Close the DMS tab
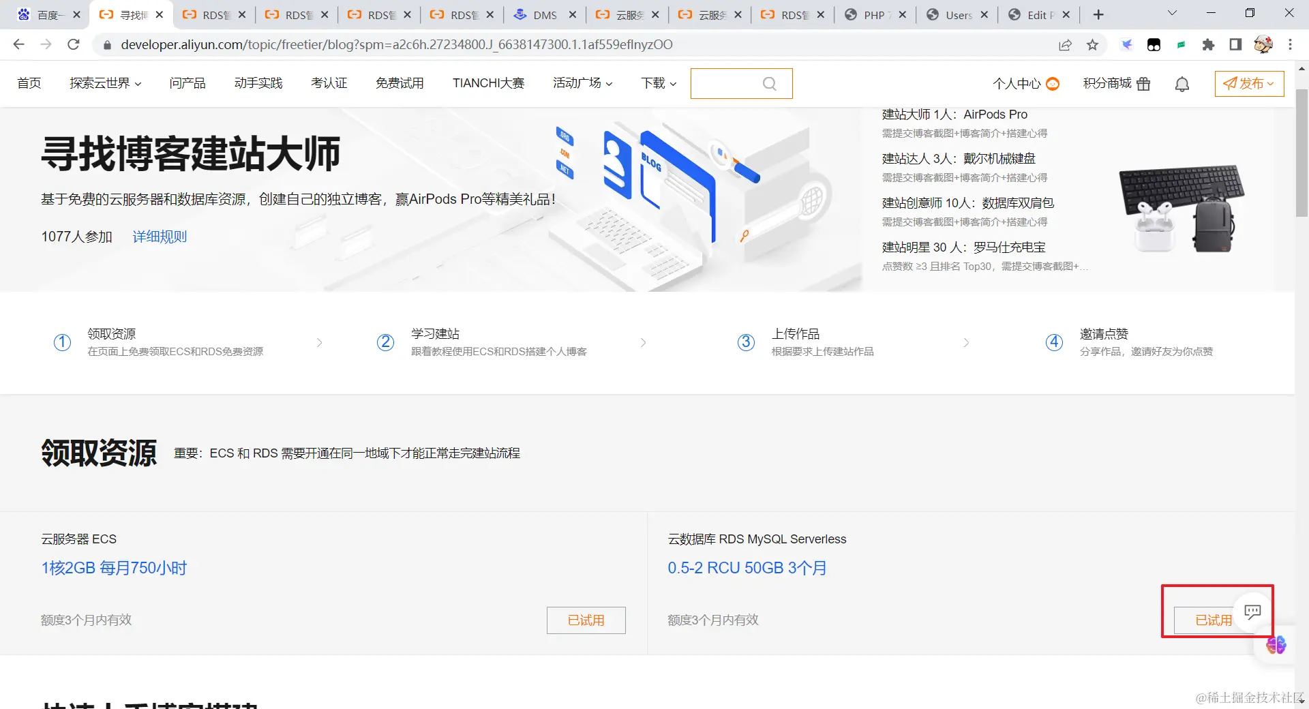1309x709 pixels. [572, 14]
